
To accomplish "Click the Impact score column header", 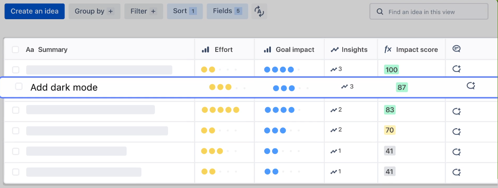I will [x=417, y=50].
